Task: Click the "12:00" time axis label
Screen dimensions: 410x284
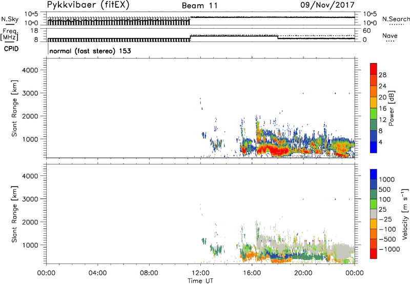Action: [x=200, y=273]
